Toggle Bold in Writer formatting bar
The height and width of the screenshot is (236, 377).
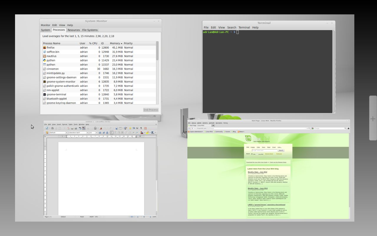pos(100,132)
